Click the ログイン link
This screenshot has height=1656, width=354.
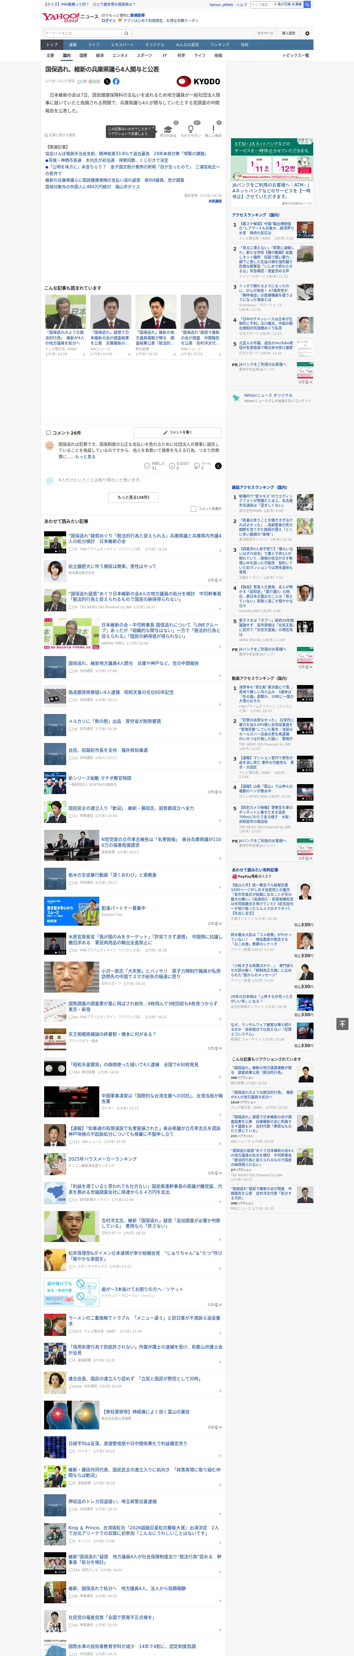coord(109,21)
